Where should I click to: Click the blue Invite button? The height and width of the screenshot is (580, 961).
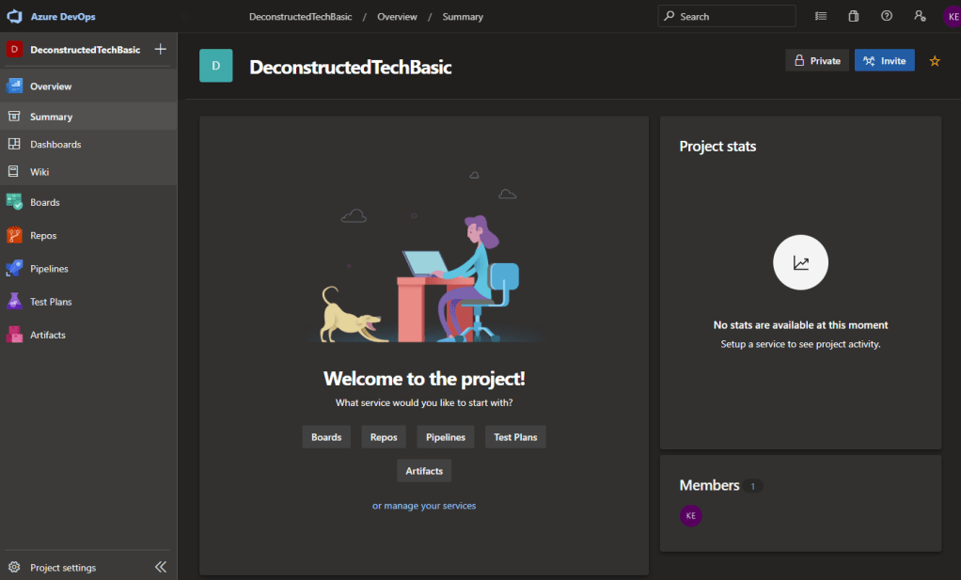tap(884, 61)
